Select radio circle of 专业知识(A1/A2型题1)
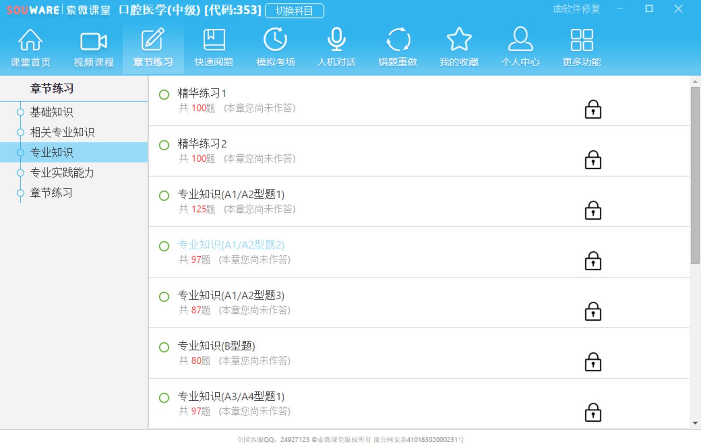Screen dimensions: 701x446 pyautogui.click(x=164, y=196)
